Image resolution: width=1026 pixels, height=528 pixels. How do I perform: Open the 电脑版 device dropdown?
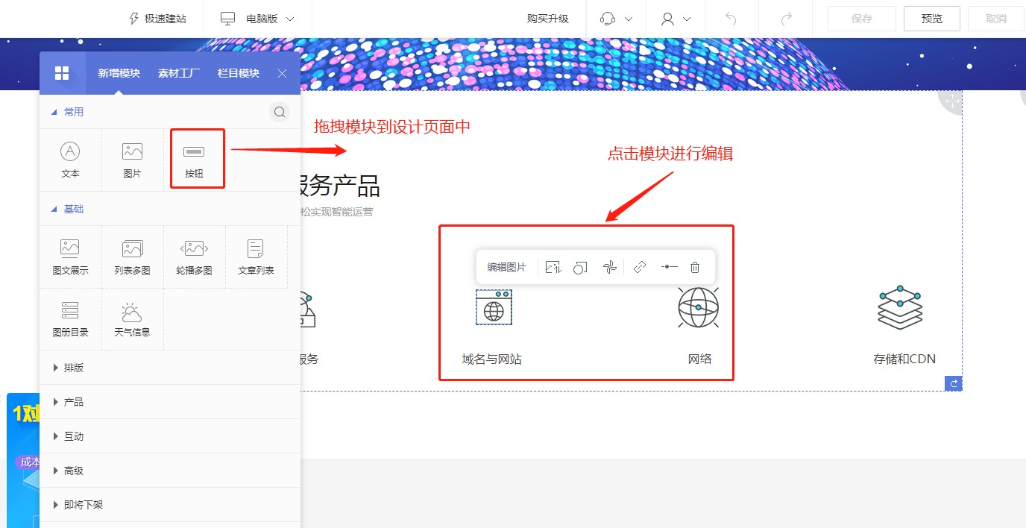pyautogui.click(x=258, y=19)
